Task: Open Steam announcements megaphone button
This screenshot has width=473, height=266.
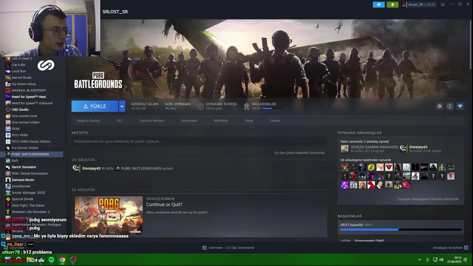Action: coord(379,4)
